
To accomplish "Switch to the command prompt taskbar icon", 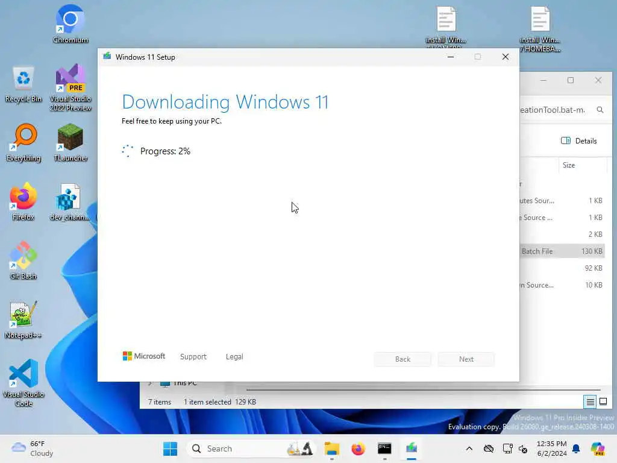I will (384, 449).
